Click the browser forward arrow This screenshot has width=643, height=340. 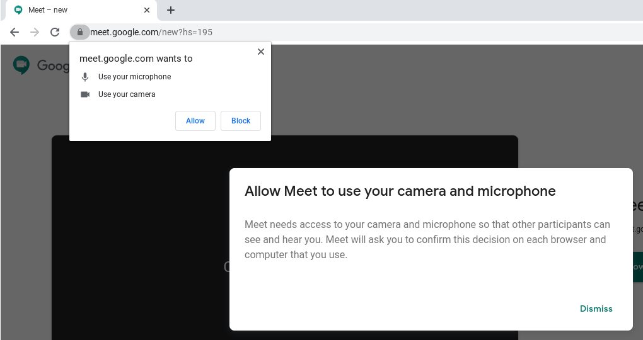click(x=35, y=32)
